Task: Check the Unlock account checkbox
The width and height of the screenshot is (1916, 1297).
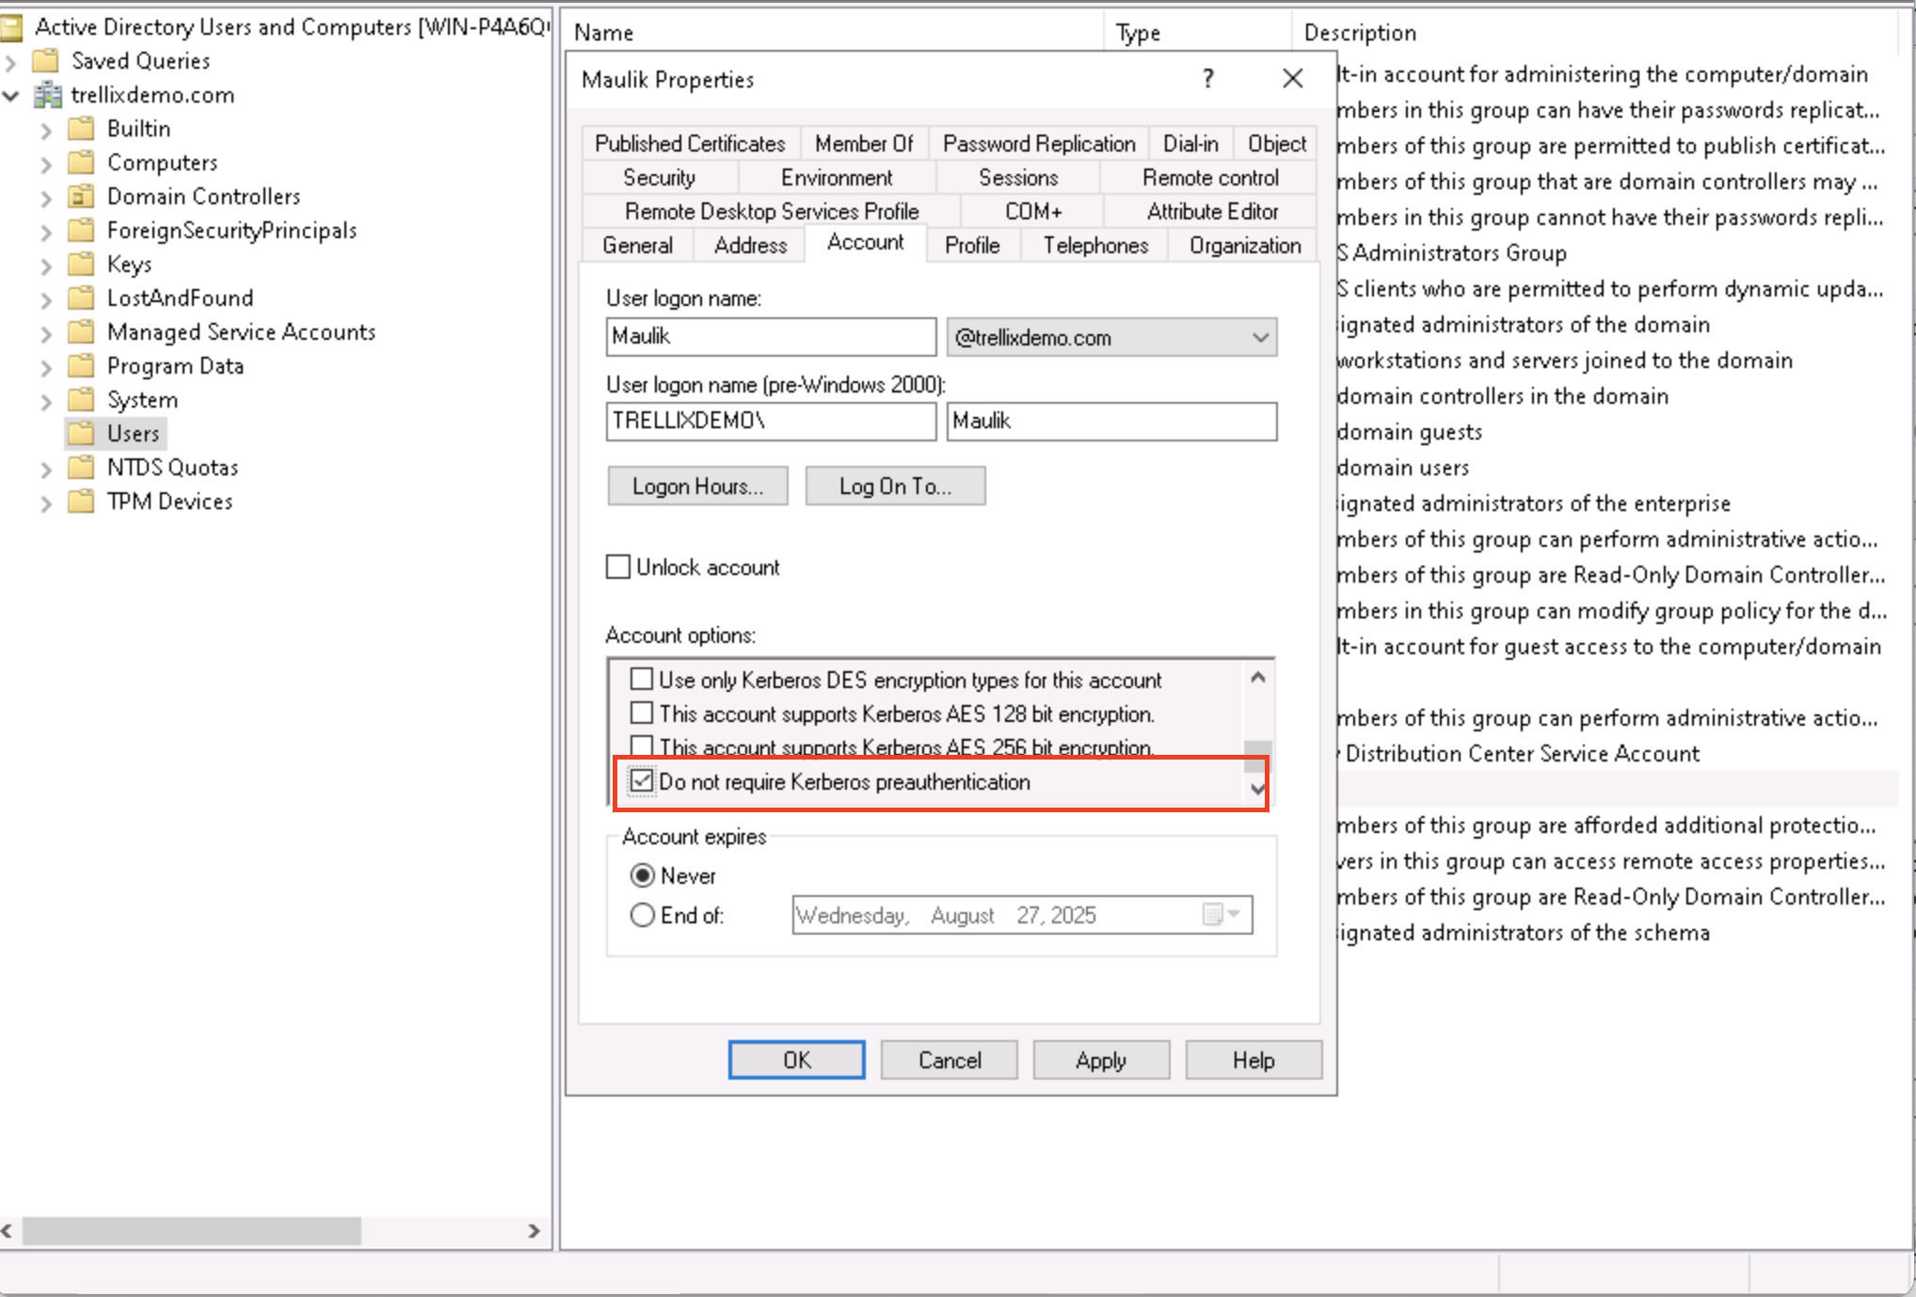Action: (x=618, y=567)
